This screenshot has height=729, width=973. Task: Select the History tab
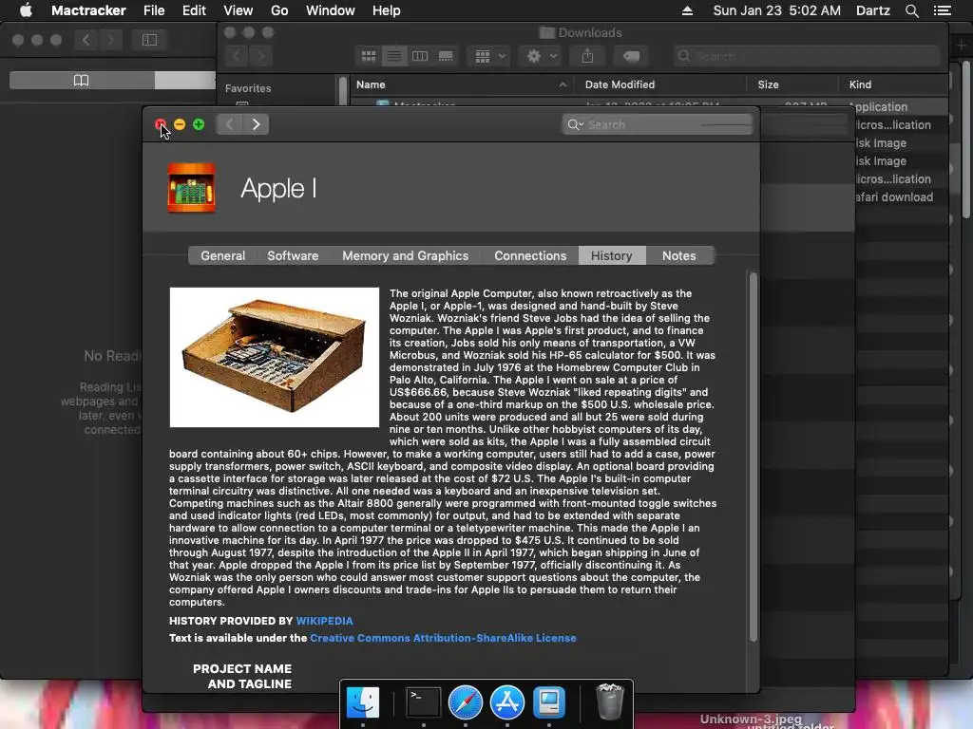tap(611, 255)
